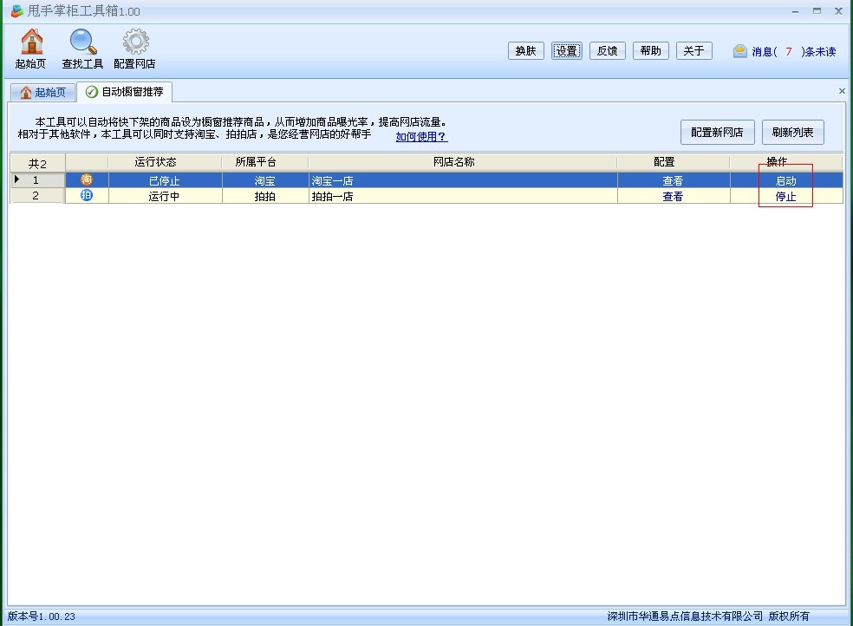Select the 自动橱窗推荐 tab
Viewport: 853px width, 626px height.
click(125, 92)
